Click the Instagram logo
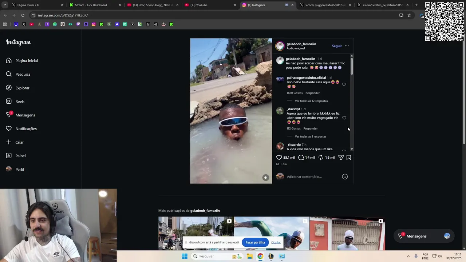The height and width of the screenshot is (262, 466). (x=18, y=42)
